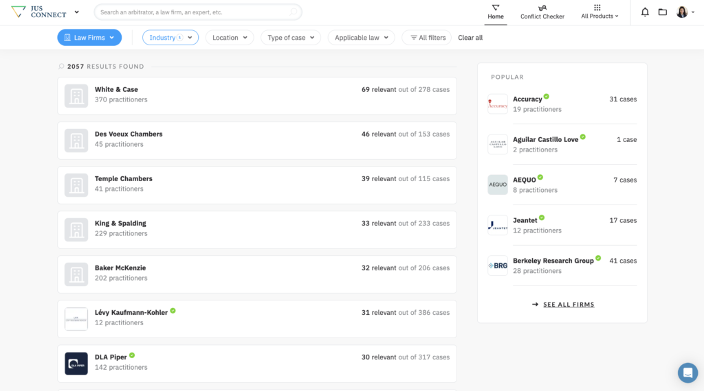Click King & Spalding building icon
The image size is (704, 391).
click(76, 229)
